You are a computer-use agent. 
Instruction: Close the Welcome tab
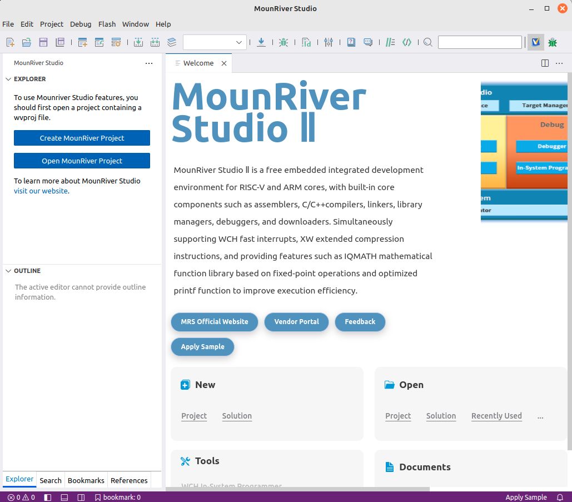pos(224,63)
